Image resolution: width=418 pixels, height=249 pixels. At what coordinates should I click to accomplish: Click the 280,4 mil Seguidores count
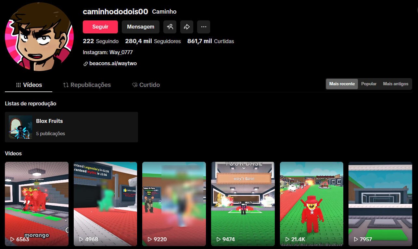153,41
